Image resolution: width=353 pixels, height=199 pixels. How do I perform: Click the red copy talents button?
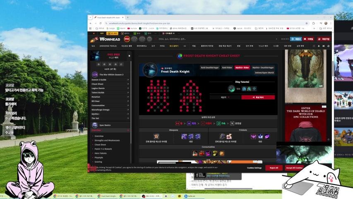(258, 97)
